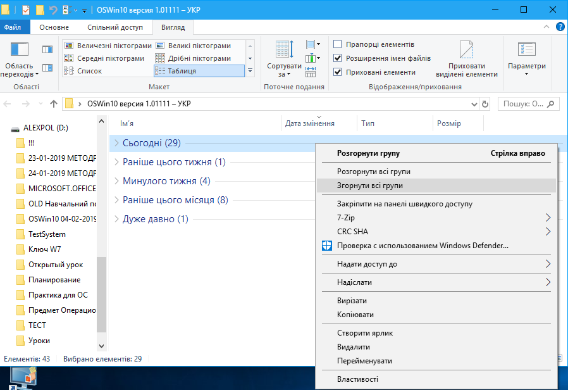The width and height of the screenshot is (568, 390).
Task: Click the Back navigation arrow
Action: click(7, 104)
